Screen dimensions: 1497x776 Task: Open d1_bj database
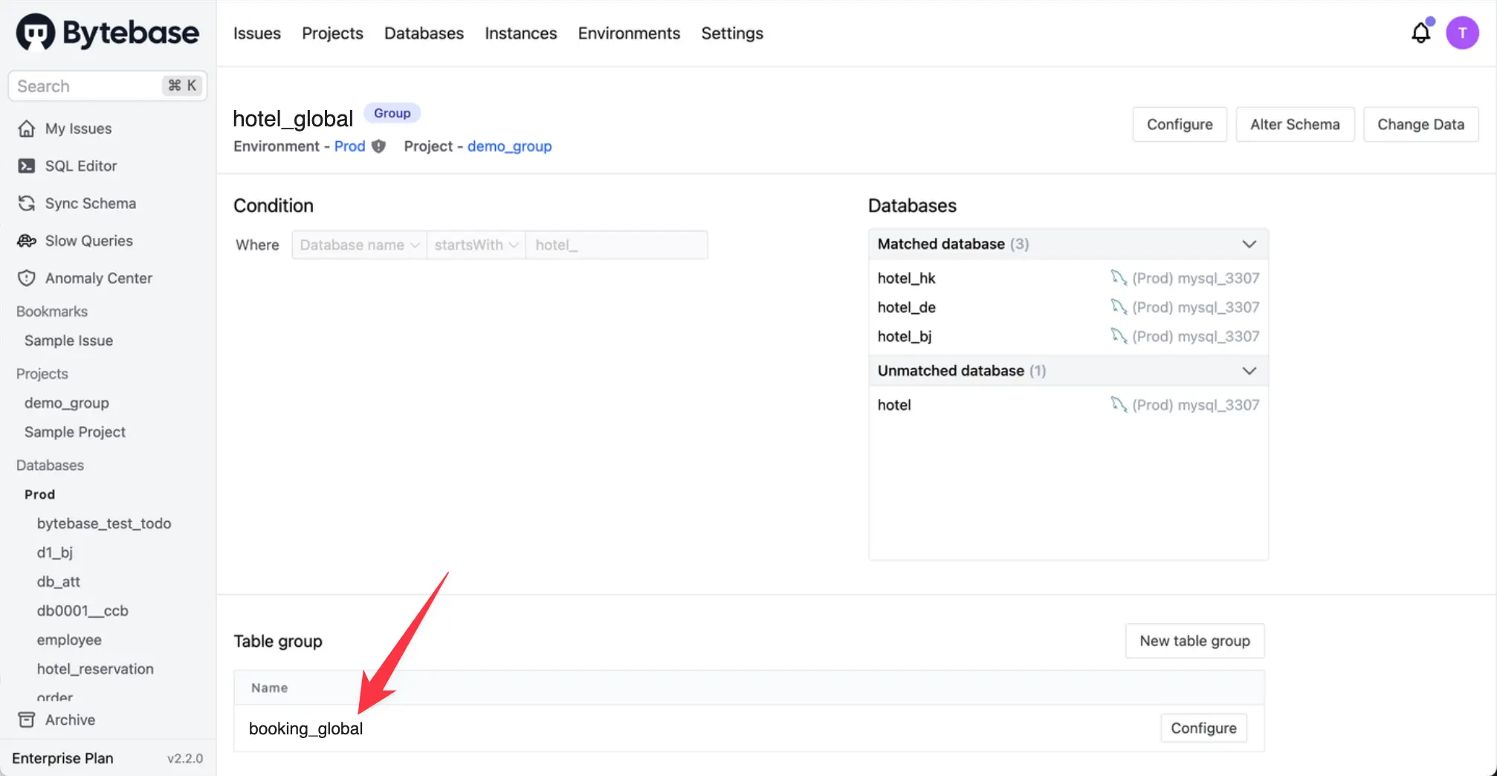pos(55,552)
